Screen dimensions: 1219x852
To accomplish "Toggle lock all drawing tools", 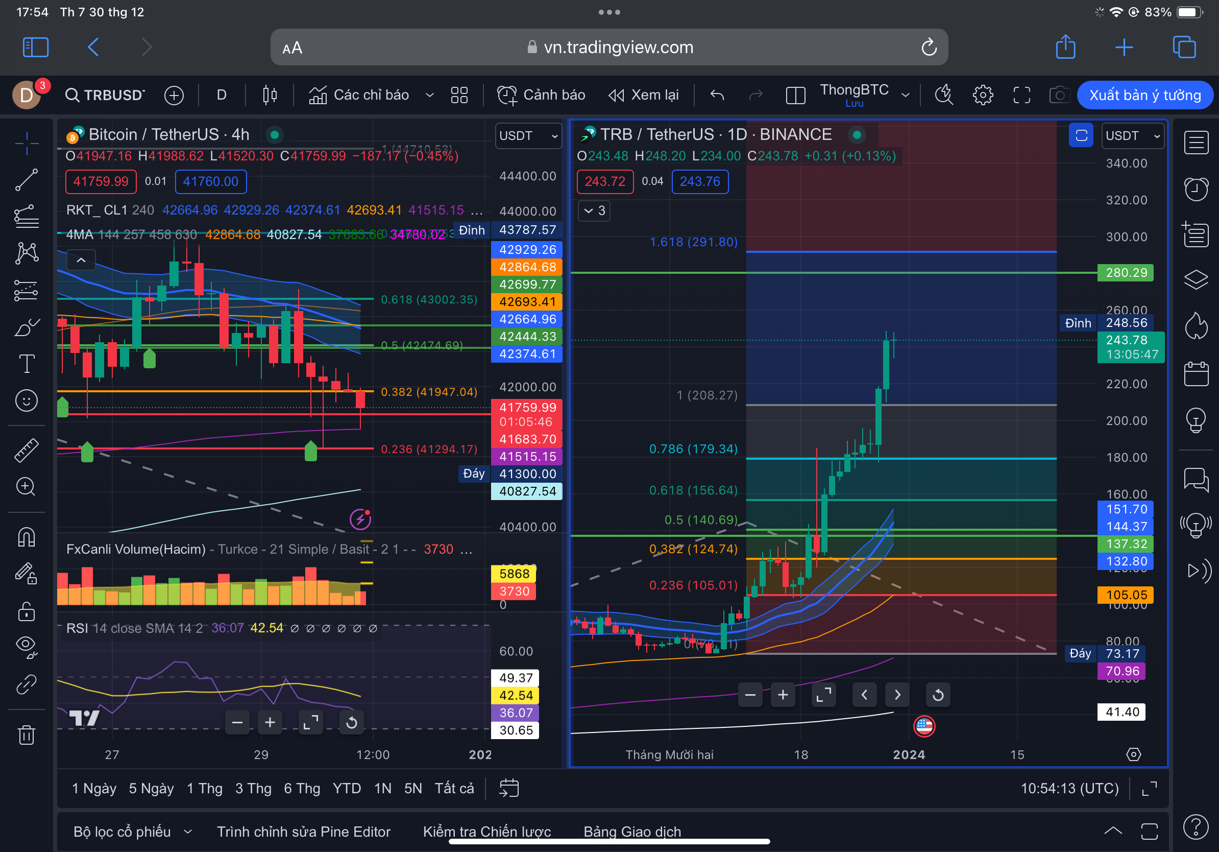I will pyautogui.click(x=27, y=611).
